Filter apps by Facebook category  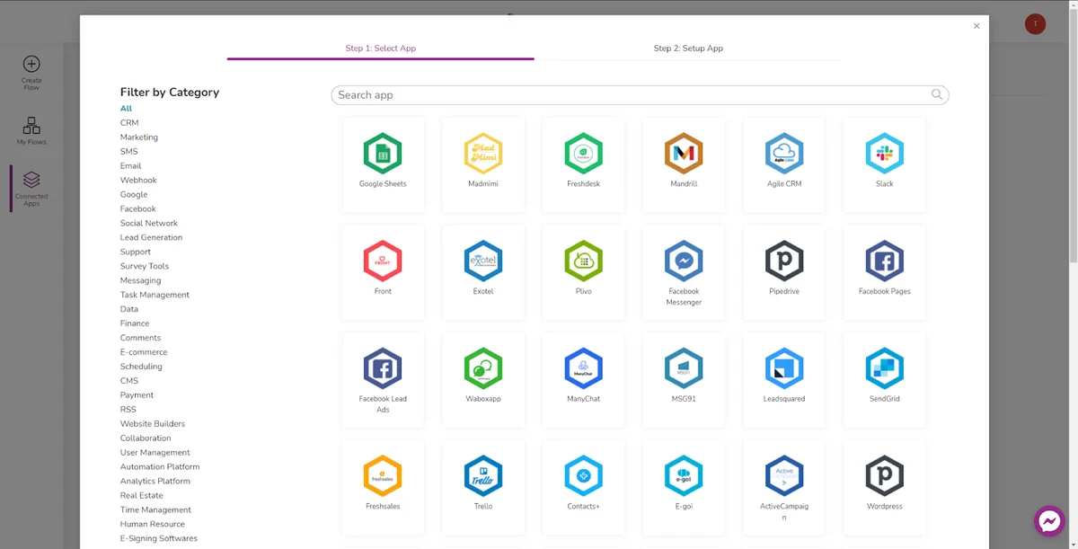click(x=138, y=209)
